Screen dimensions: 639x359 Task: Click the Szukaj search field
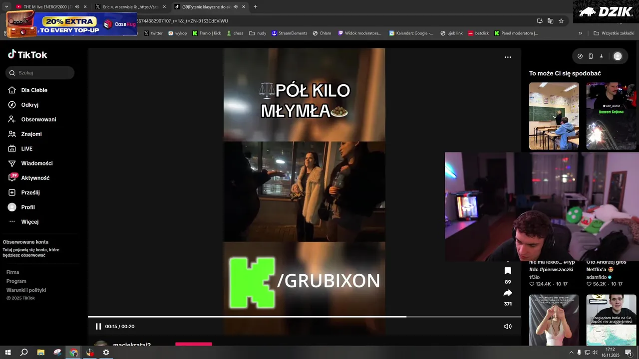pyautogui.click(x=40, y=73)
